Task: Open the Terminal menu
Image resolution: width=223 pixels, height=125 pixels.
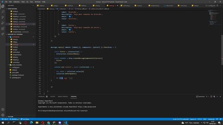Action: coord(37,2)
